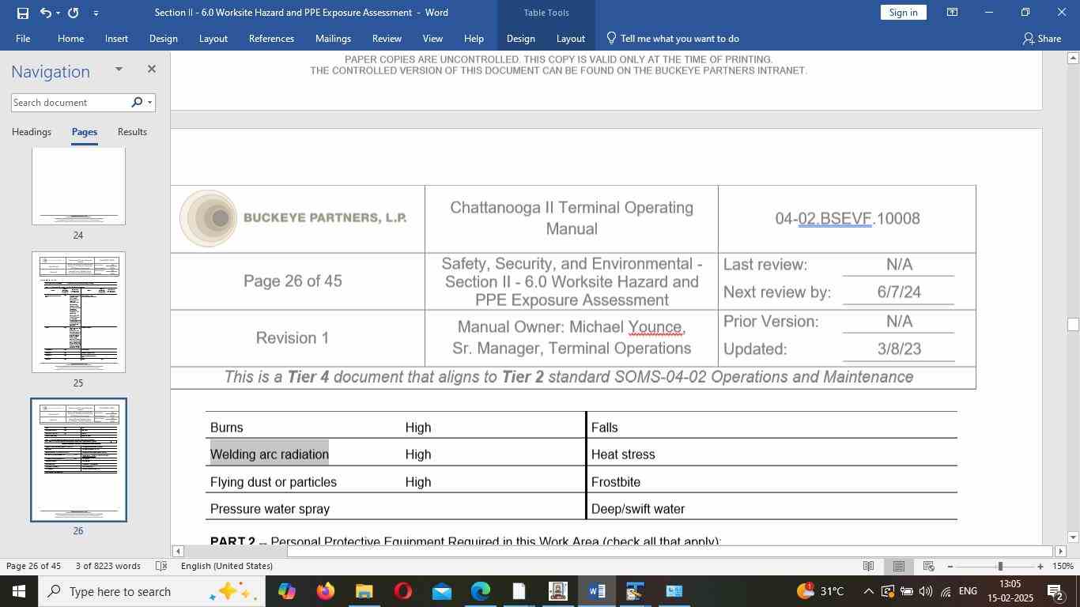Screen dimensions: 1080x607
Task: Select the page 24 thumbnail
Action: pyautogui.click(x=78, y=187)
